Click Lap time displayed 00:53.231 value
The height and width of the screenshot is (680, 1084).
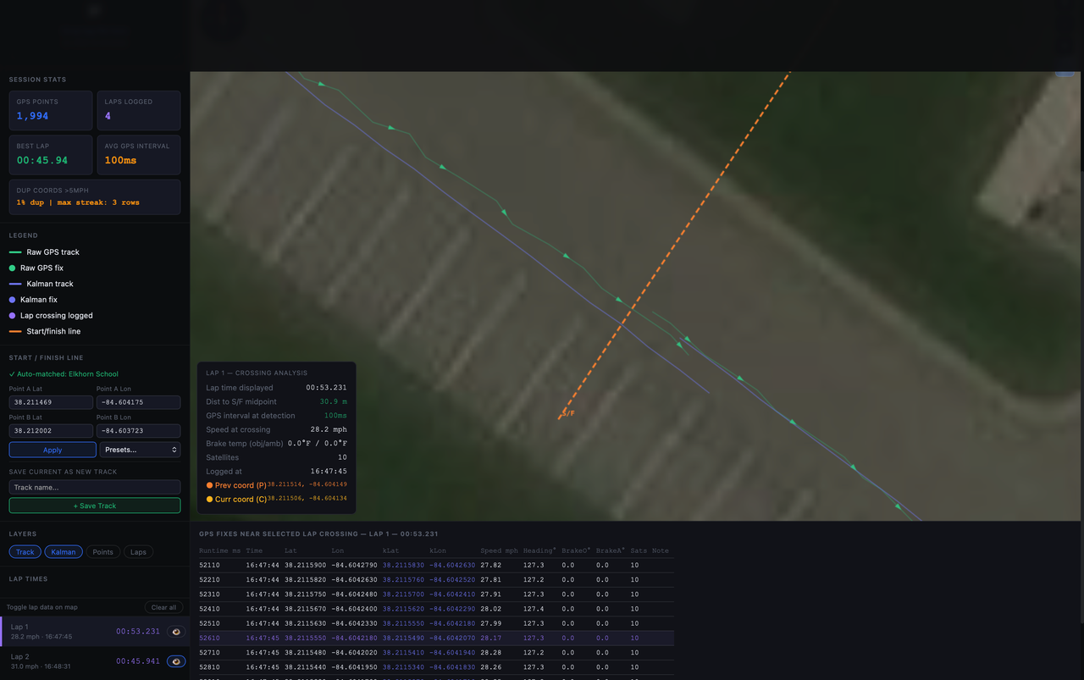click(327, 388)
